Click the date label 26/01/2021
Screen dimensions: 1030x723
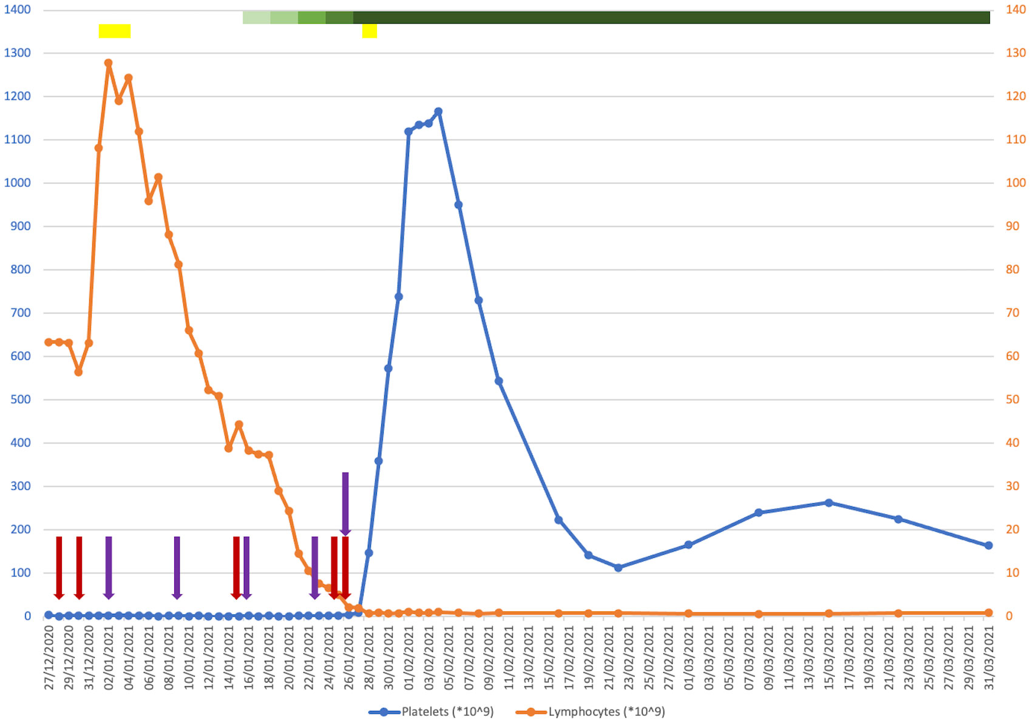tap(349, 658)
